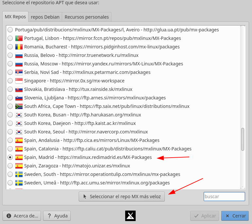
Task: Pick the Russia, Moscow yandex radio button
Action: coord(10,64)
